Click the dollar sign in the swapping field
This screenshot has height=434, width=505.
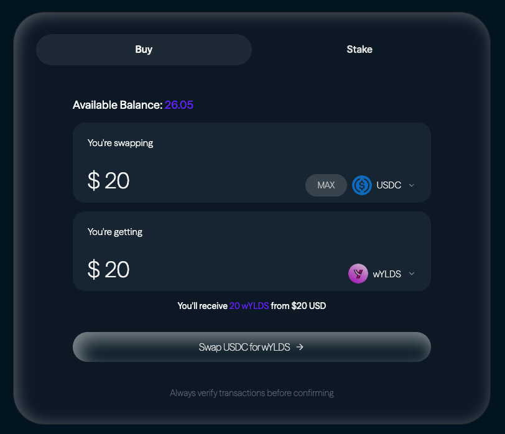[94, 181]
